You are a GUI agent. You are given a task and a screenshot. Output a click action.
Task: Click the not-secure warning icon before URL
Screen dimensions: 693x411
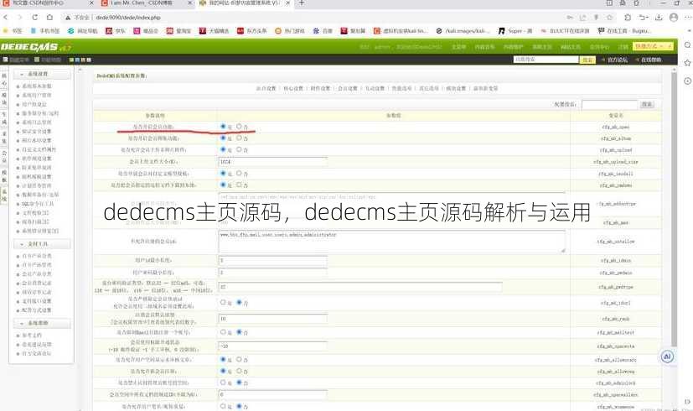coord(68,18)
